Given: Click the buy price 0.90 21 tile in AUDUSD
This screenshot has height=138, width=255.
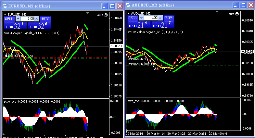Looking at the screenshot, I should pos(163,25).
